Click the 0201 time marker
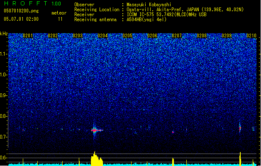Viewport: 261px width, 166px height. coord(28,36)
